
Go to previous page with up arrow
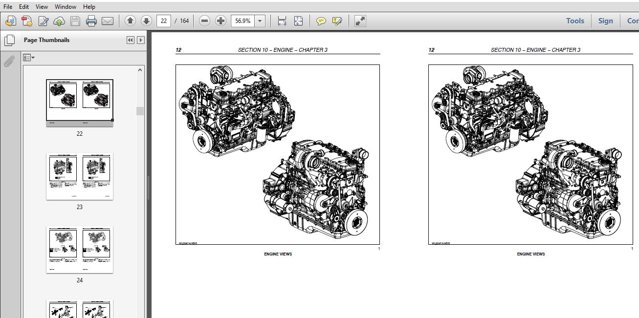point(130,21)
